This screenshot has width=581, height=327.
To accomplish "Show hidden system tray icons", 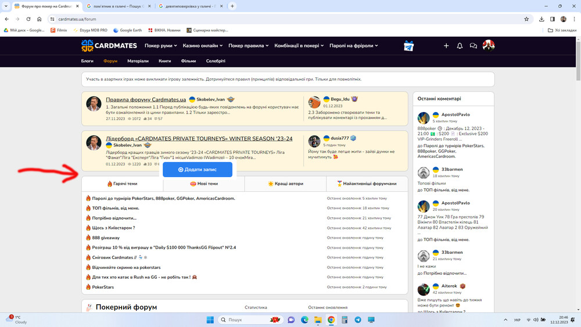I will [505, 319].
